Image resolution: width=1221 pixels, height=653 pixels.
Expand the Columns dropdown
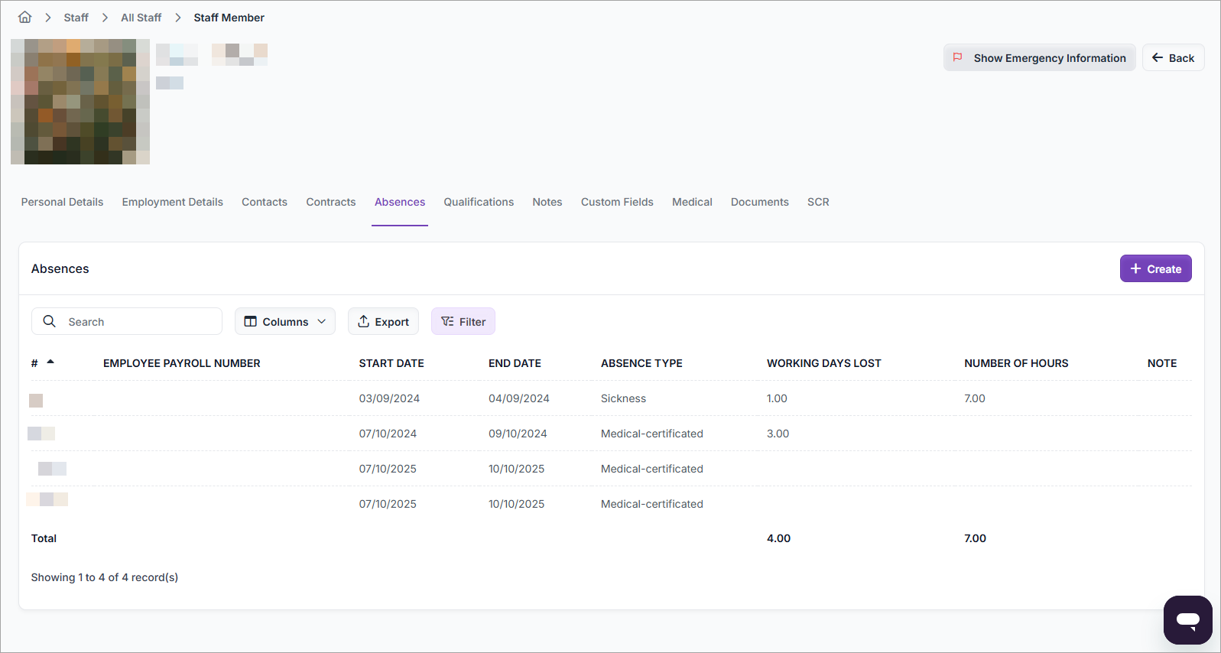285,321
